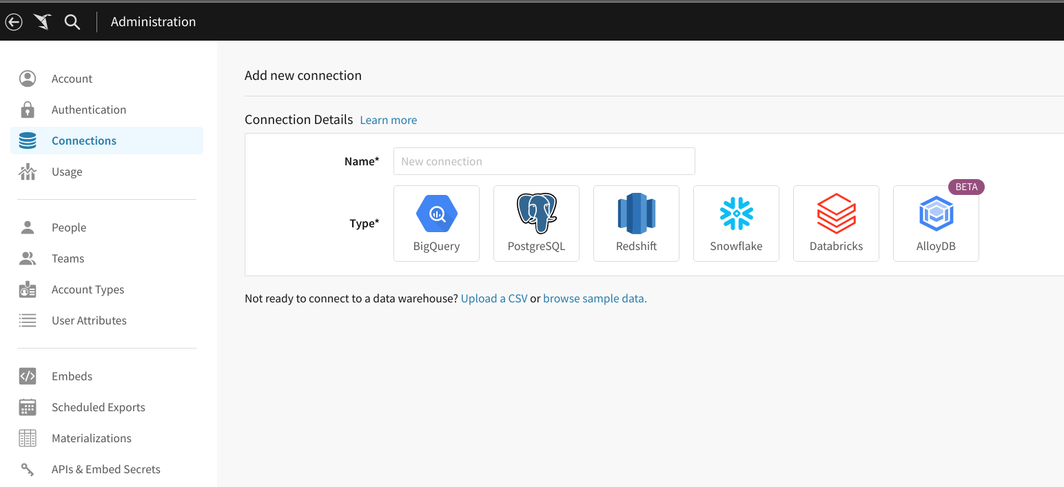Screen dimensions: 1064x487
Task: Switch to the Authentication section
Action: click(x=89, y=109)
